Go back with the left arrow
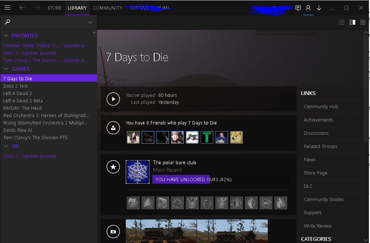Screen dimensions: 370x243 (22, 7)
